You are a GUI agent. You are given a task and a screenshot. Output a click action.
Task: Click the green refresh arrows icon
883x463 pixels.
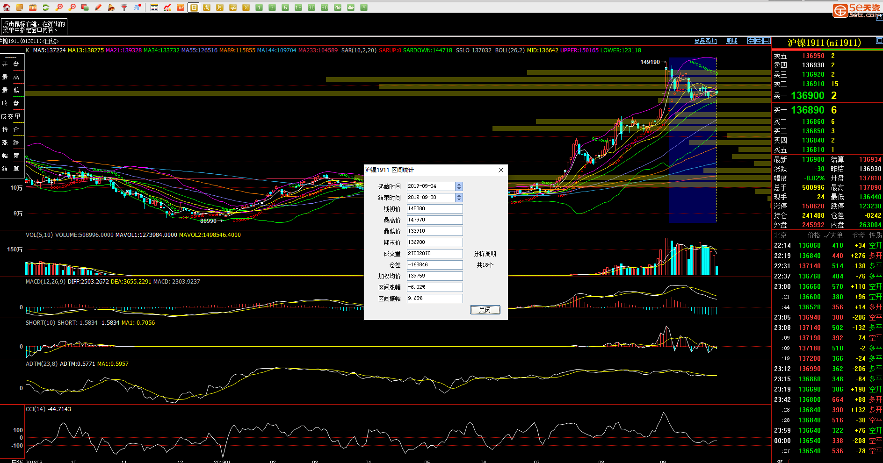point(46,7)
